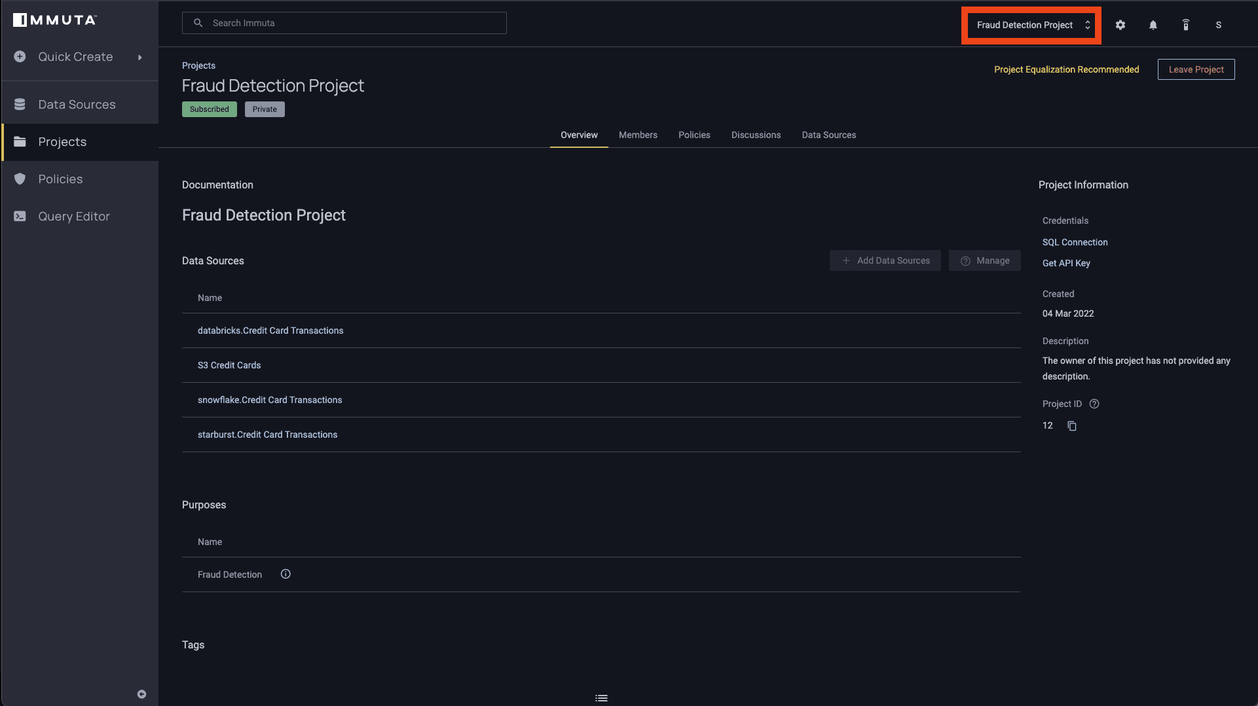Click the Leave Project button
This screenshot has width=1258, height=706.
(1196, 69)
